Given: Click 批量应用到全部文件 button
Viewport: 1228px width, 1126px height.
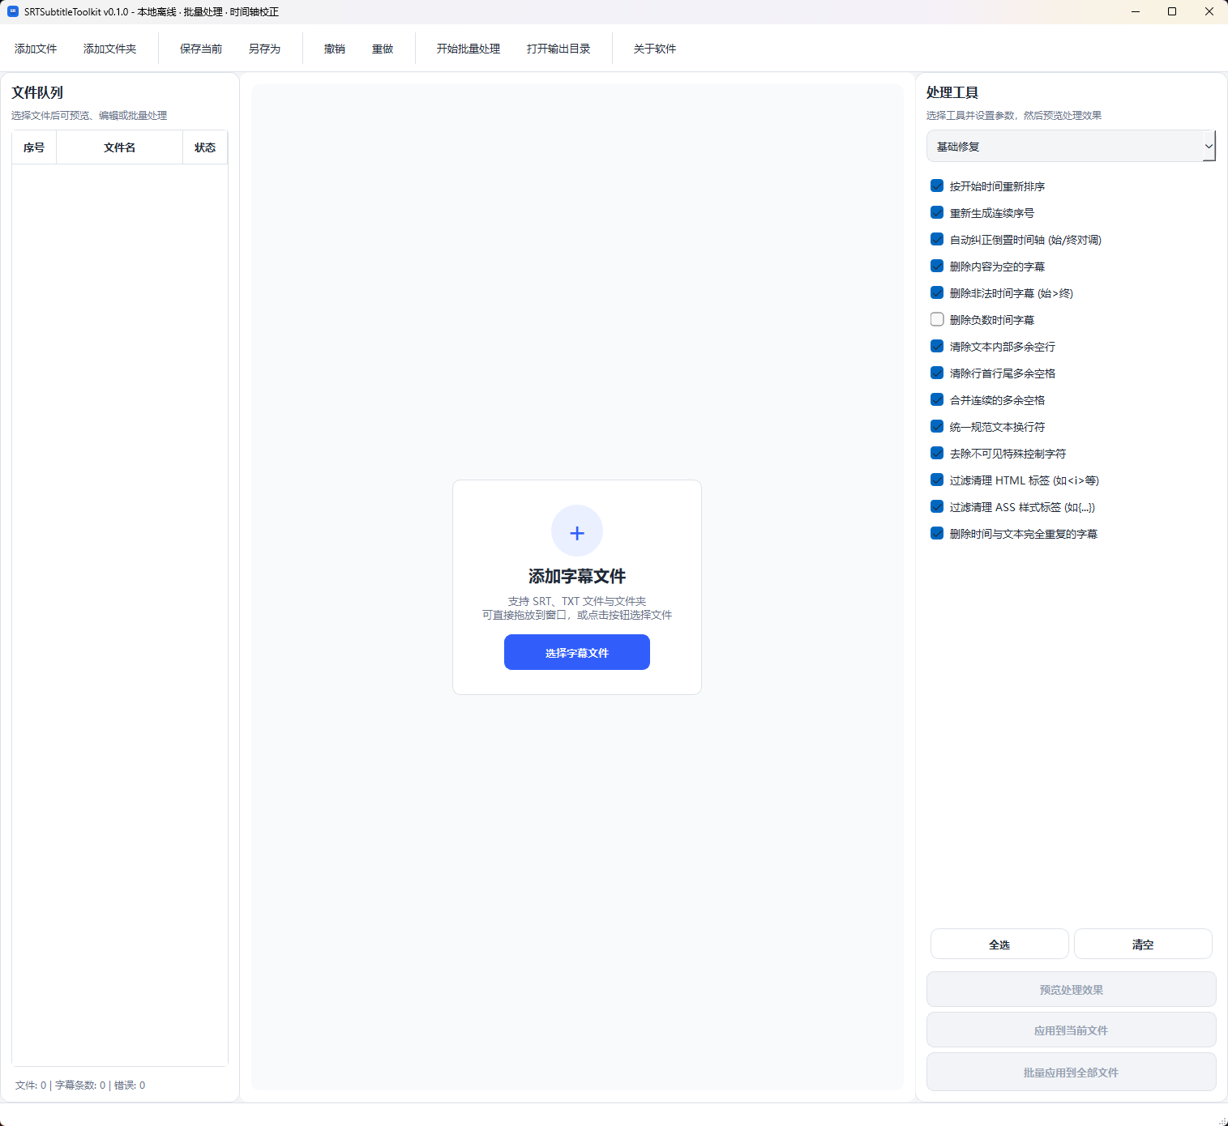Looking at the screenshot, I should 1071,1072.
